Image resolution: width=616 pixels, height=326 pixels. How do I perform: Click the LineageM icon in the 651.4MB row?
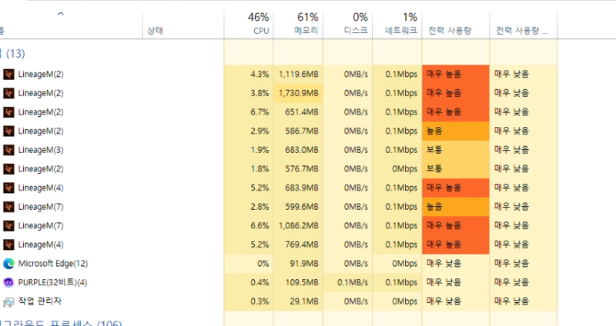[8, 111]
